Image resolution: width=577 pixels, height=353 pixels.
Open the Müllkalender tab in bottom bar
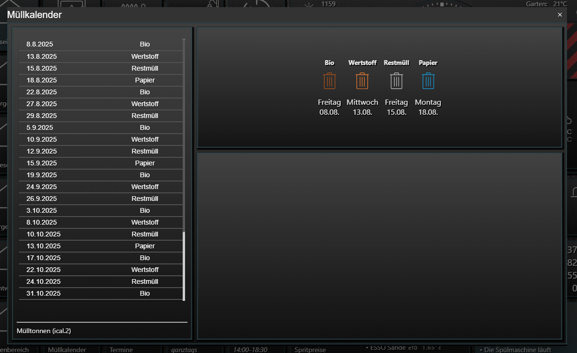[67, 350]
